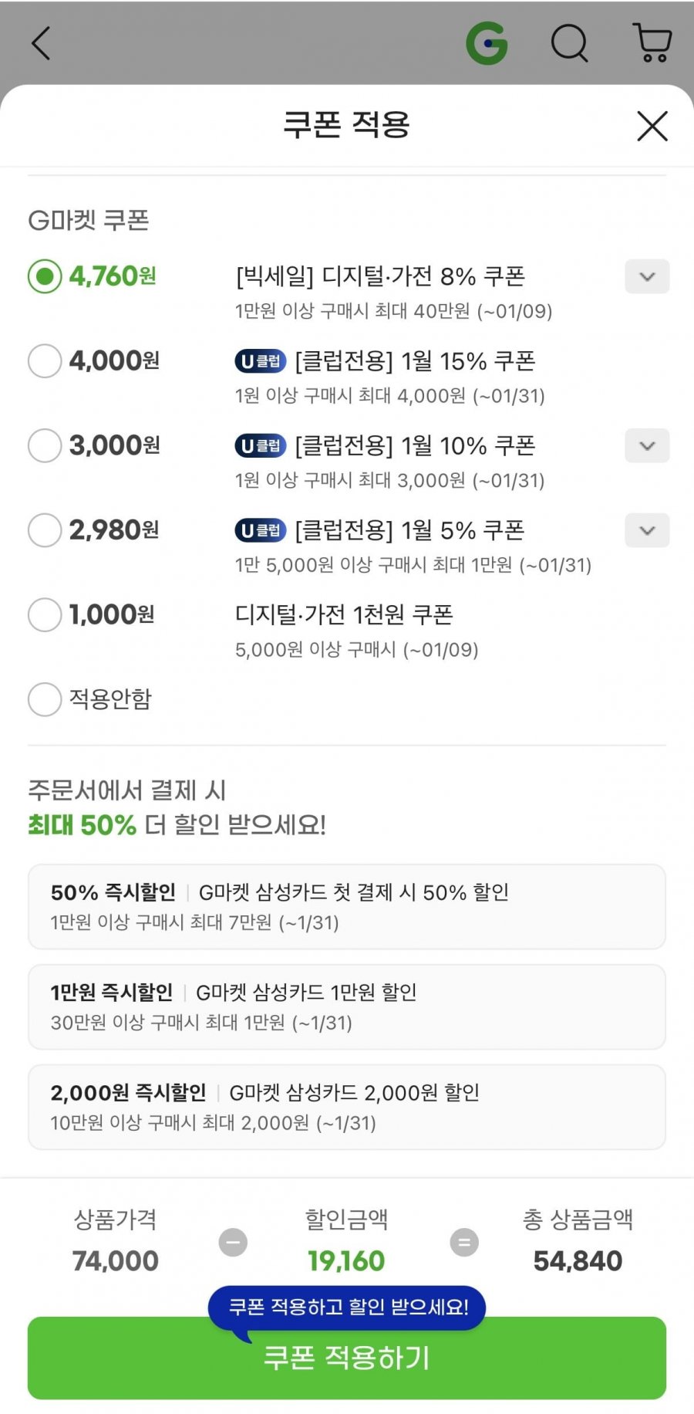Tap U클럽 badge on 10% coupon
Screen dimensions: 694x1414
[261, 445]
